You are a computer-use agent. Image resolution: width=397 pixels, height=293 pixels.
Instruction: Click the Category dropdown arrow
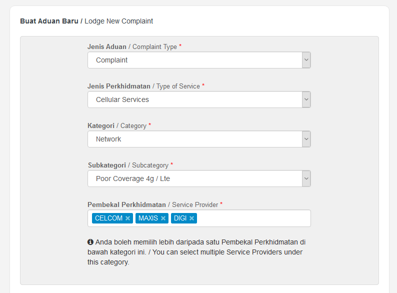pos(306,139)
